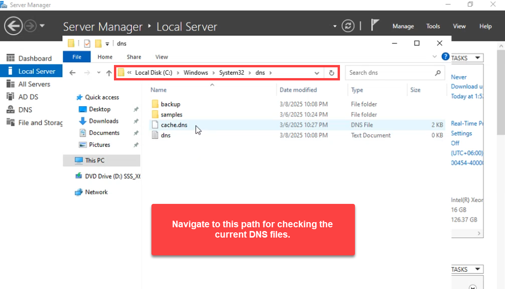Screen dimensions: 505x289
Task: Open the Home ribbon tab
Action: click(x=105, y=57)
